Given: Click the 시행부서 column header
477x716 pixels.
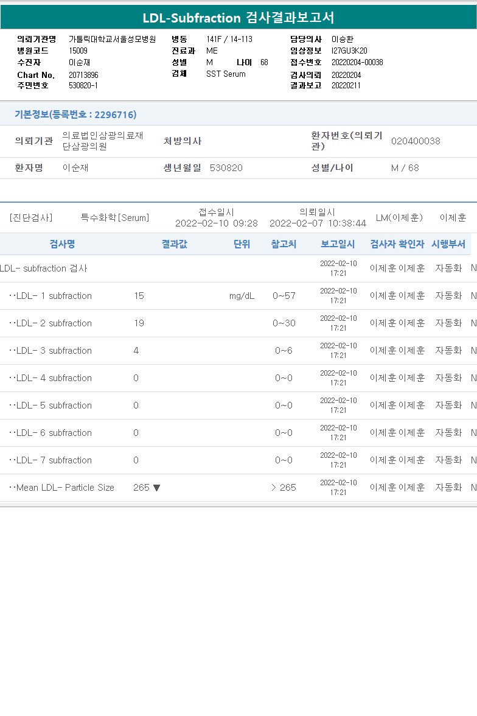Looking at the screenshot, I should [448, 244].
